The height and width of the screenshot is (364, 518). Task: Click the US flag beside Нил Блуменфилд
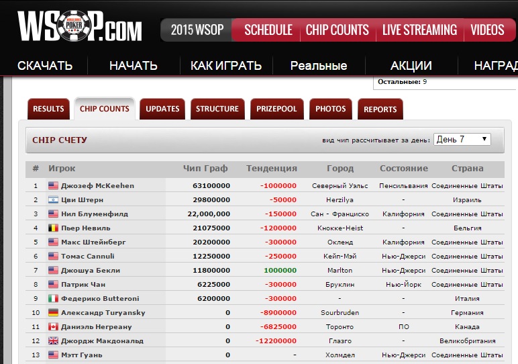coord(53,214)
